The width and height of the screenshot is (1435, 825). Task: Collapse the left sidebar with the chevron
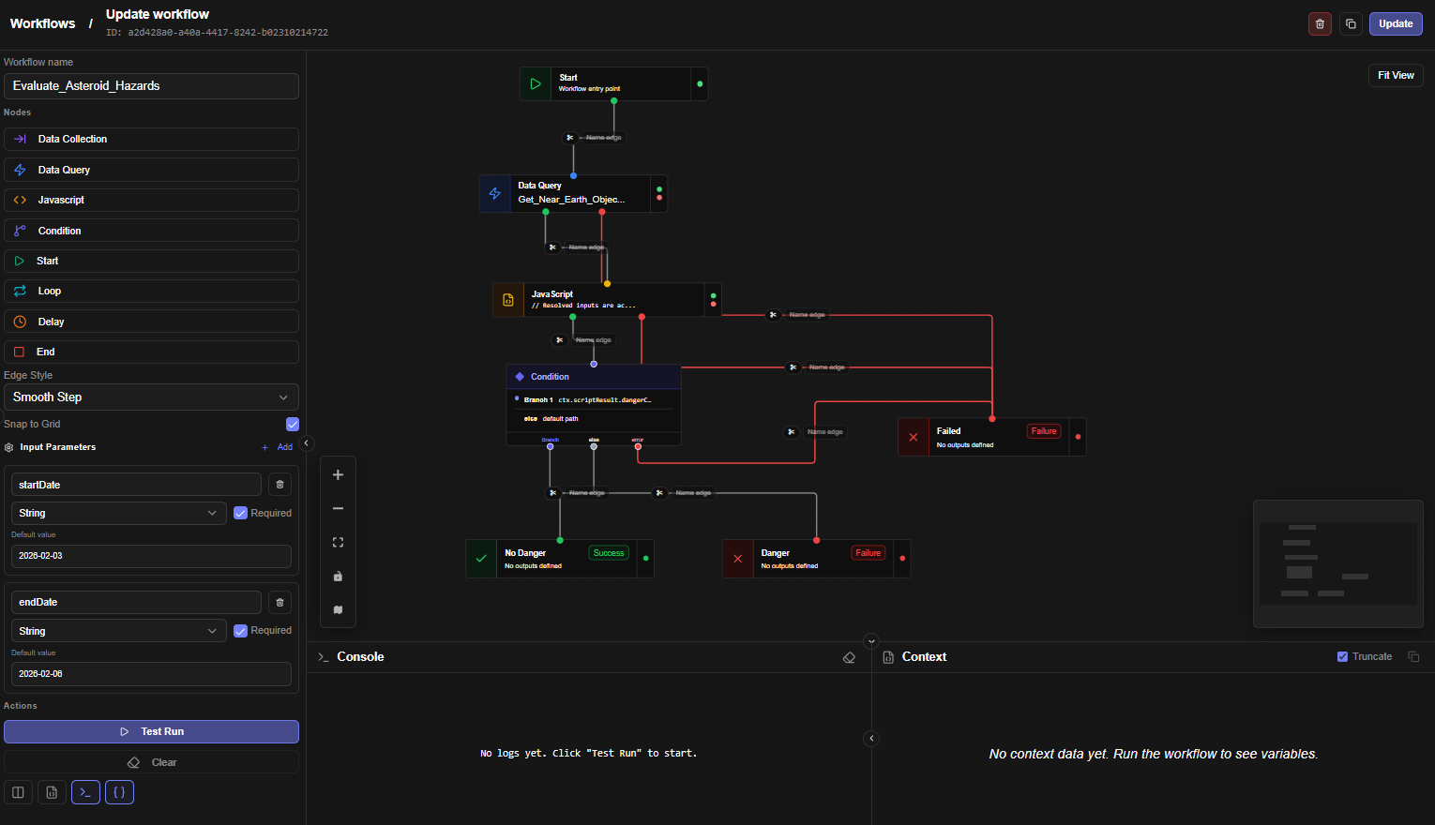307,443
